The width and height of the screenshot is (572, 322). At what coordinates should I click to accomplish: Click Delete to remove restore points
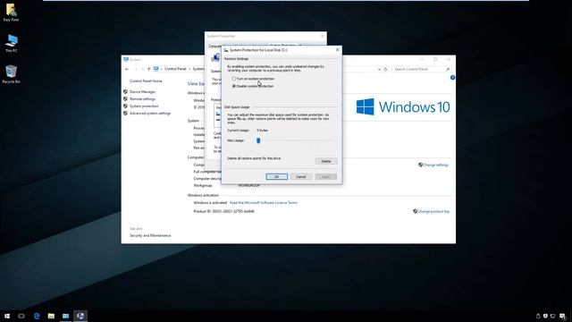tap(325, 161)
